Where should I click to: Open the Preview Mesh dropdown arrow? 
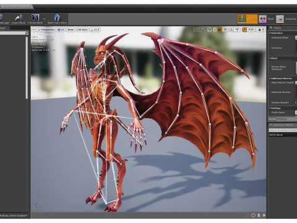coord(44,19)
